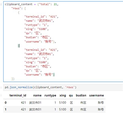Viewport: 123px width, 115px height.
Task: Click inside the clipboard_content code cell
Action: (63, 41)
